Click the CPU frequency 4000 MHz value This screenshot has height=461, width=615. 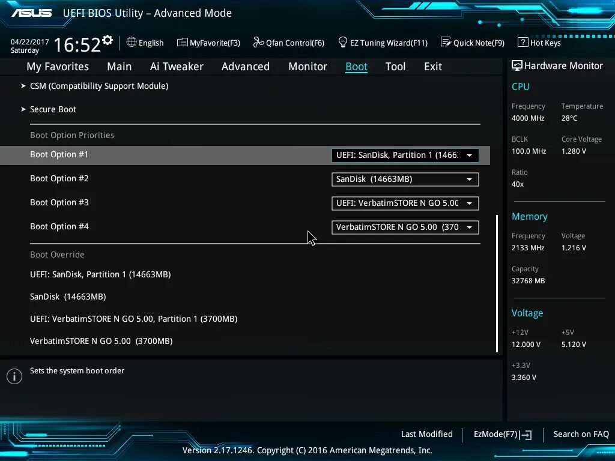coord(528,118)
